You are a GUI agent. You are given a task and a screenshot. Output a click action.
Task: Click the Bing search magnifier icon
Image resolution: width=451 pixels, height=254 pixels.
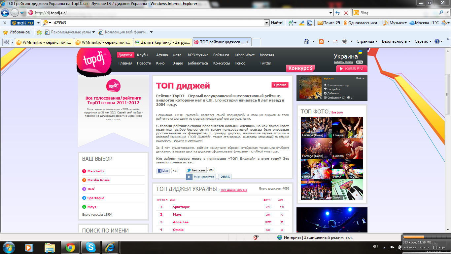point(442,13)
